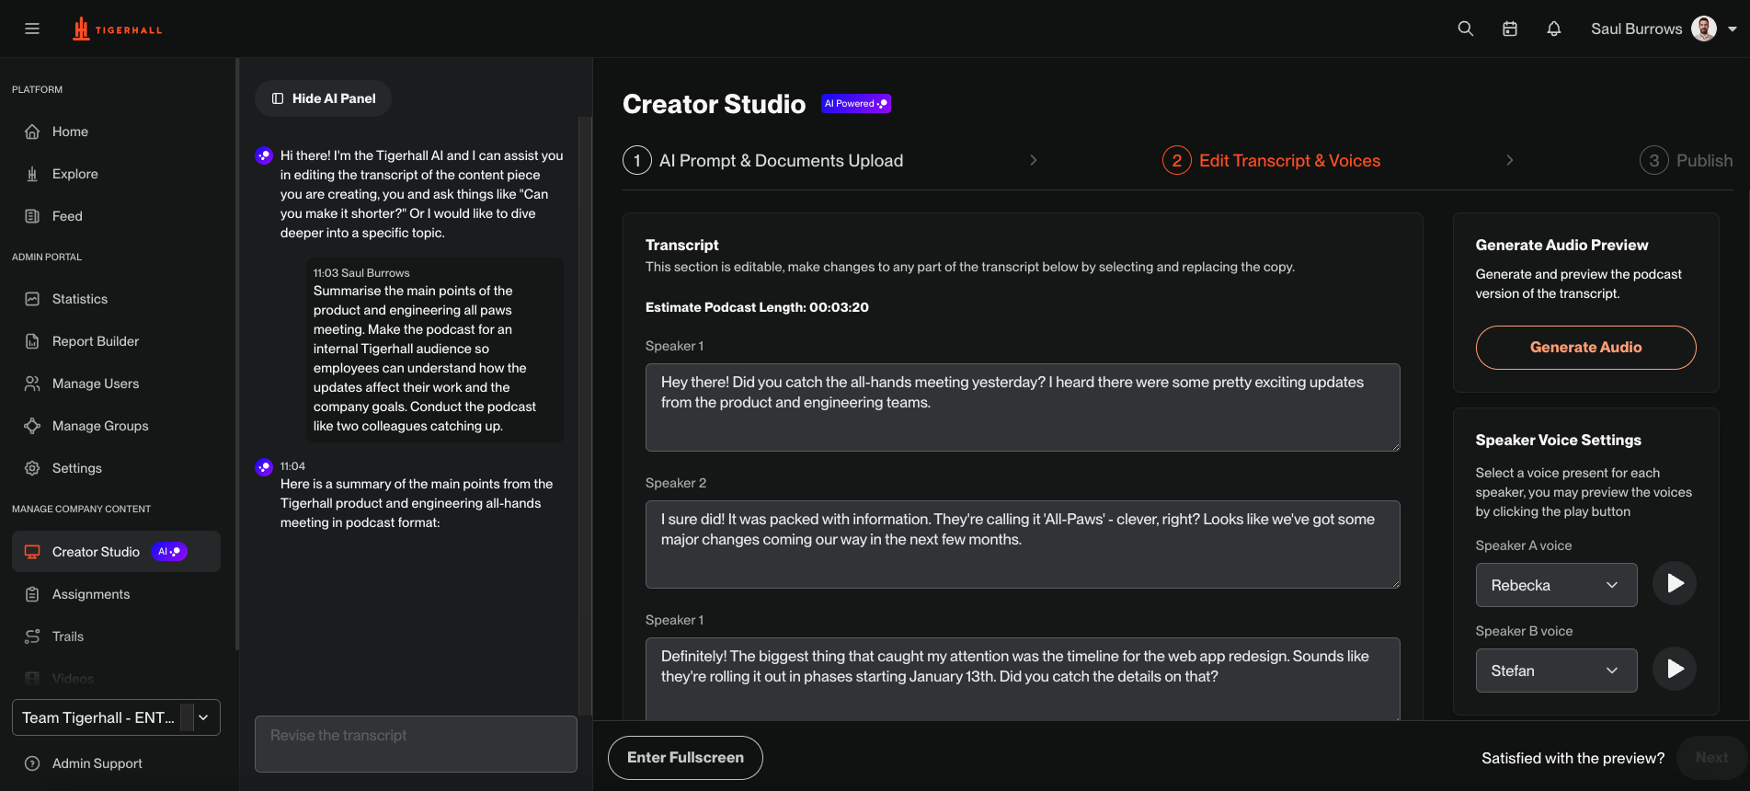
Task: Click the Hide AI Panel sidebar icon
Action: pos(278,98)
